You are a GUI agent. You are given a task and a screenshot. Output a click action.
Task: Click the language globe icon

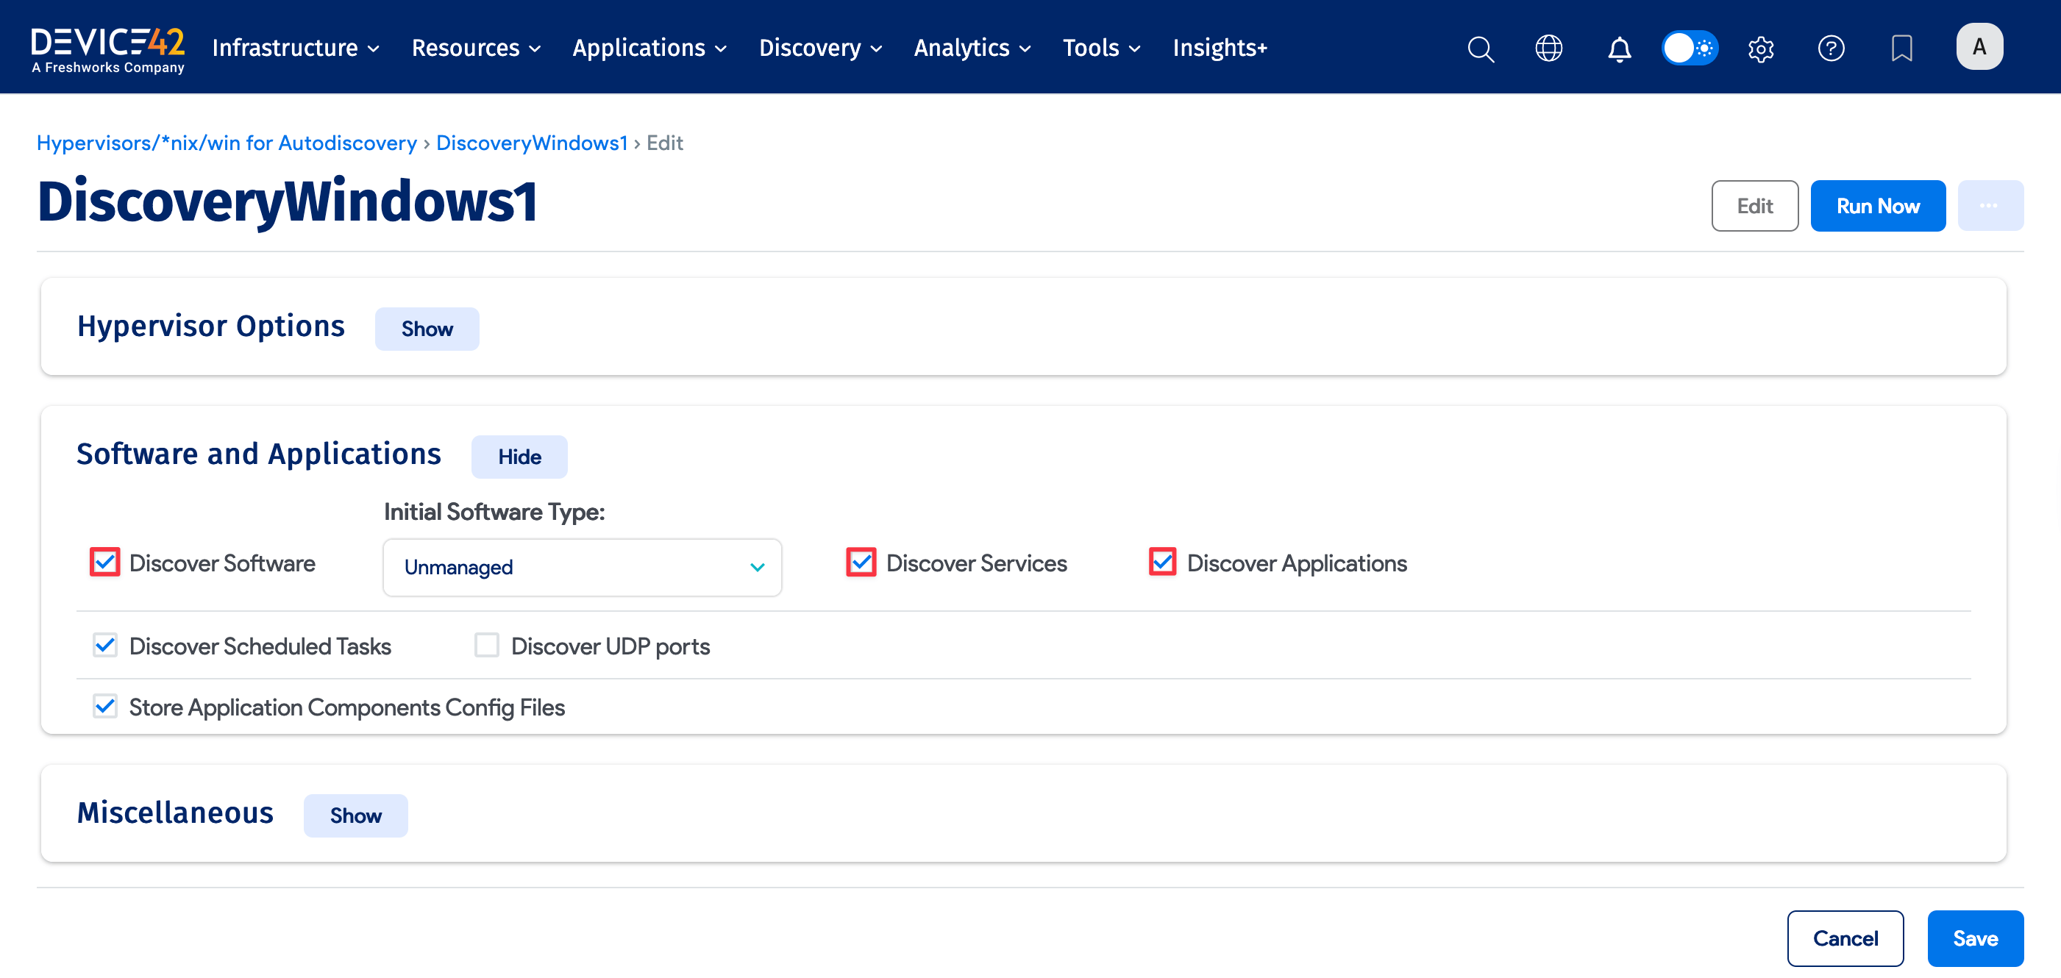coord(1549,48)
